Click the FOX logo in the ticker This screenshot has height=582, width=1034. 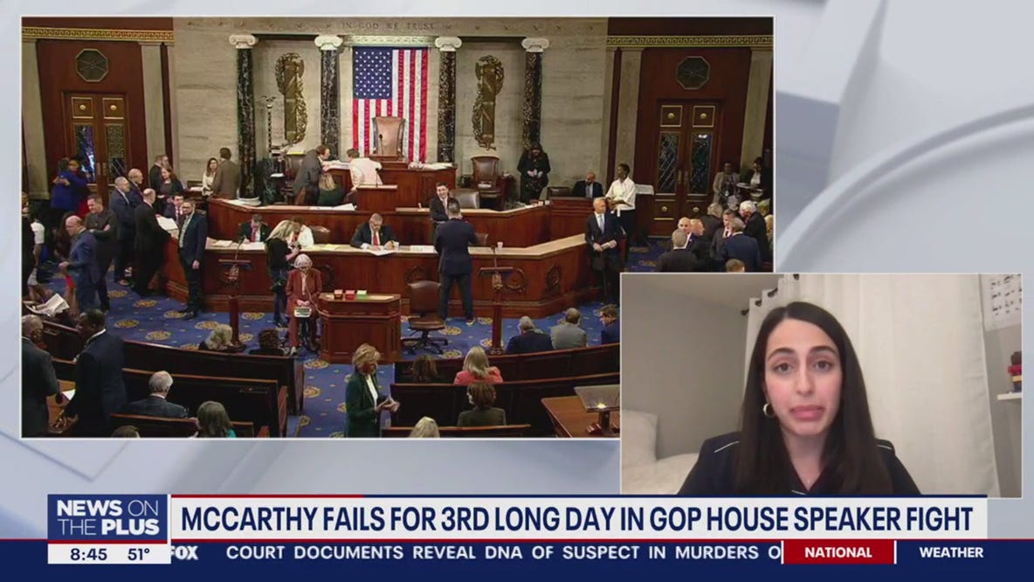pyautogui.click(x=184, y=552)
